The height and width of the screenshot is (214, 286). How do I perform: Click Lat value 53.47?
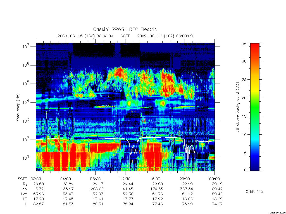click(x=68, y=194)
